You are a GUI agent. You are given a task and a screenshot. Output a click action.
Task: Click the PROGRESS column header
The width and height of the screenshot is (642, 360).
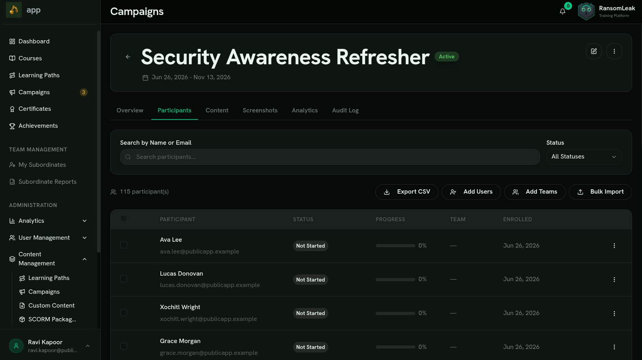[390, 219]
